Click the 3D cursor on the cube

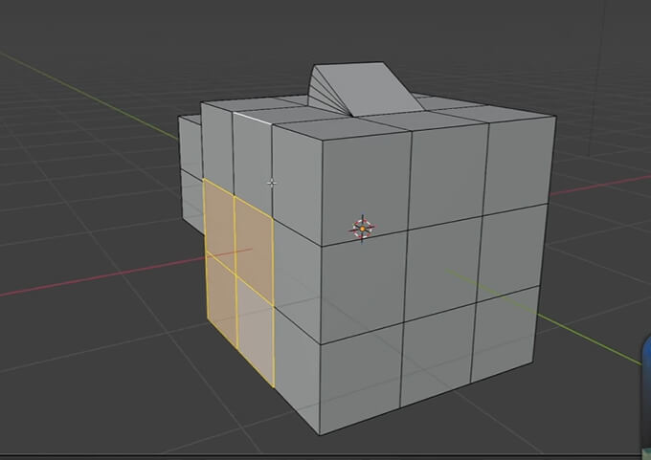362,229
